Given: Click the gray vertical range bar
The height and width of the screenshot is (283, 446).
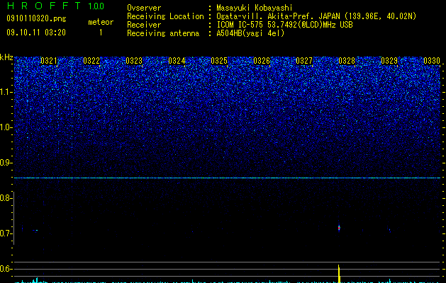Looking at the screenshot, I should (x=13, y=218).
